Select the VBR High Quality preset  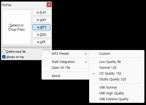pos(117,93)
